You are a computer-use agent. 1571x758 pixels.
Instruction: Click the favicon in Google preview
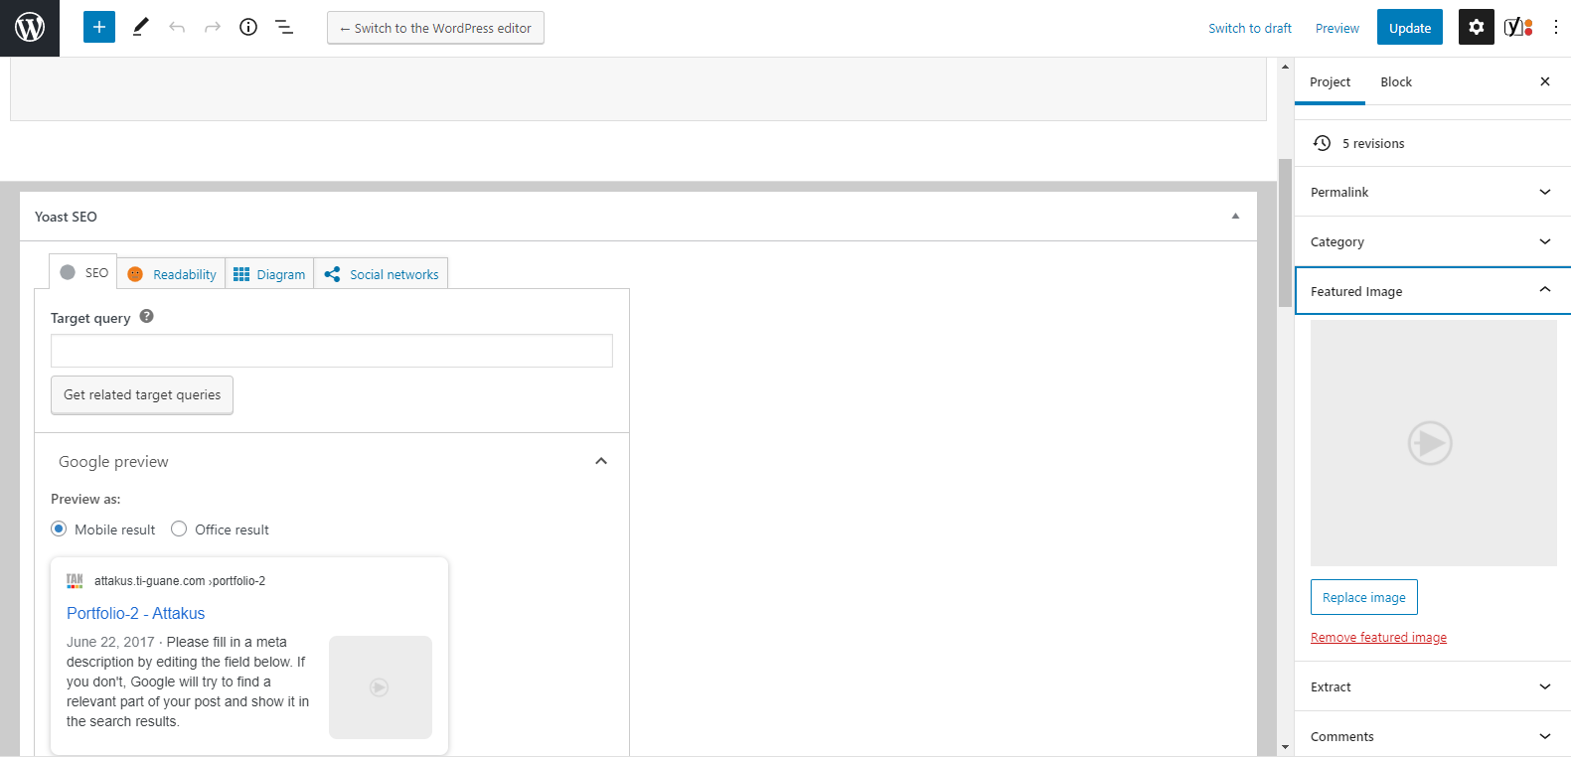(75, 581)
